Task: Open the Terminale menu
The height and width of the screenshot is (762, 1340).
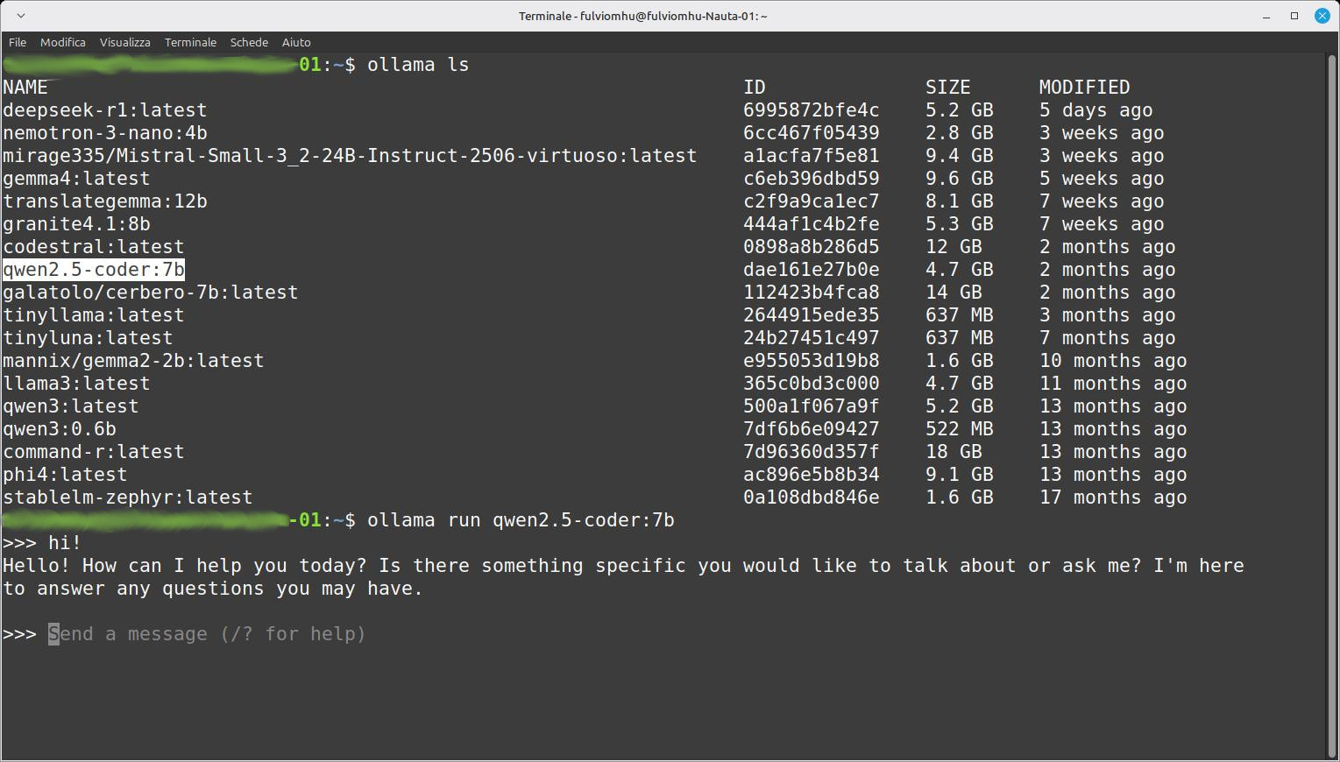Action: (190, 42)
